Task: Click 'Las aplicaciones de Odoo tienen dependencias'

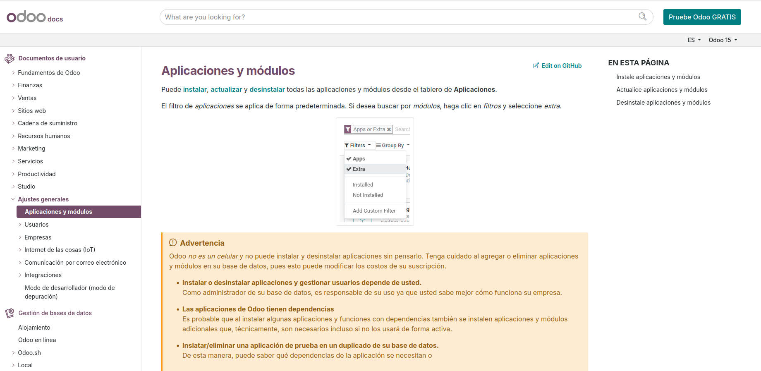Action: (258, 309)
